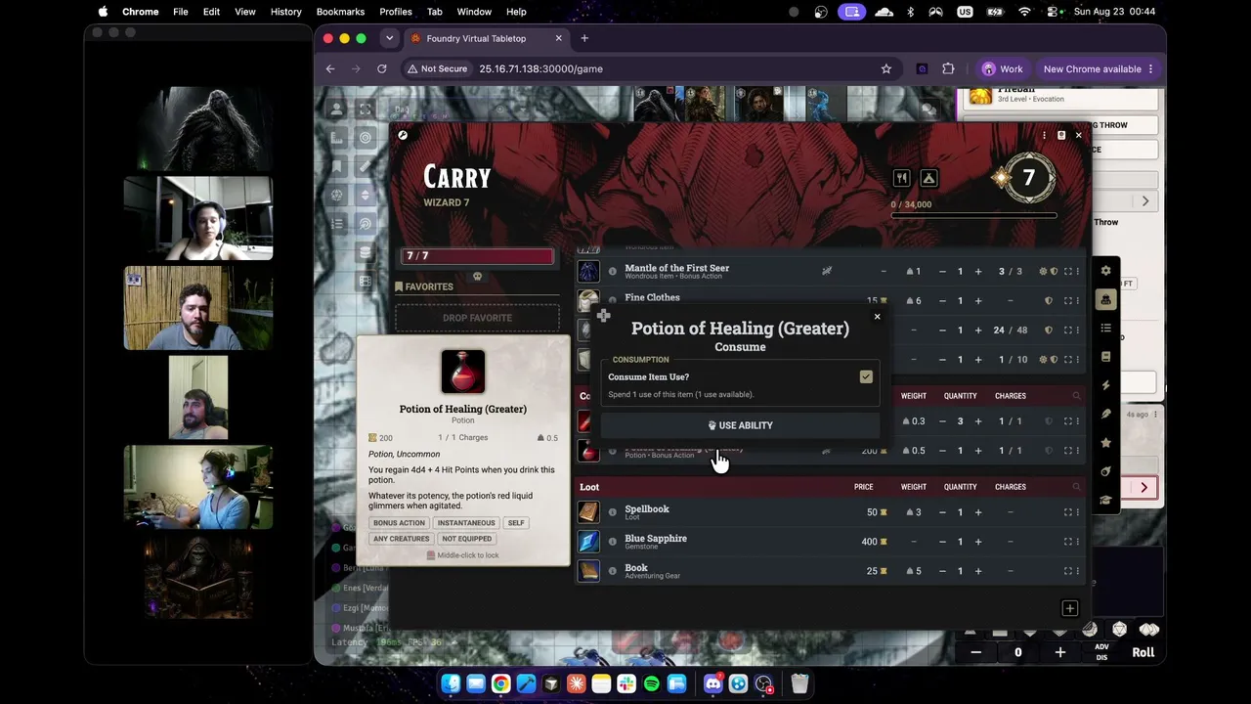1251x704 pixels.
Task: Switch to the Spells book tab icon
Action: click(1105, 357)
